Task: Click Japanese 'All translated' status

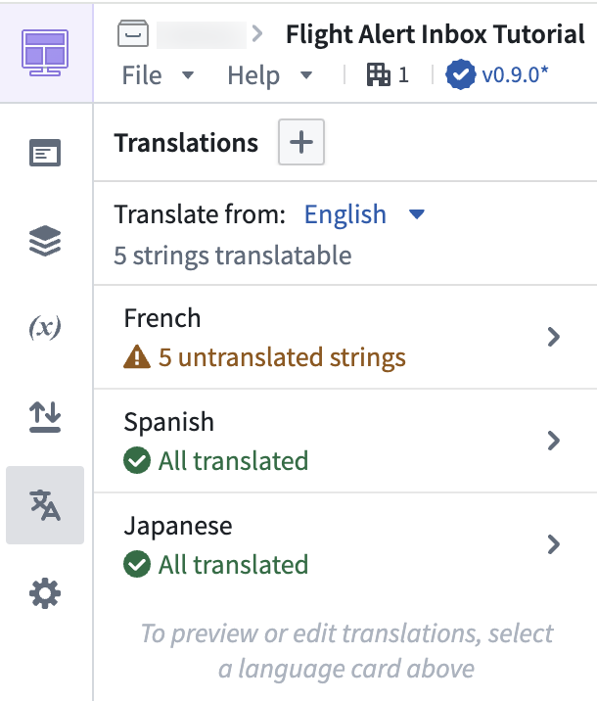Action: (x=233, y=565)
